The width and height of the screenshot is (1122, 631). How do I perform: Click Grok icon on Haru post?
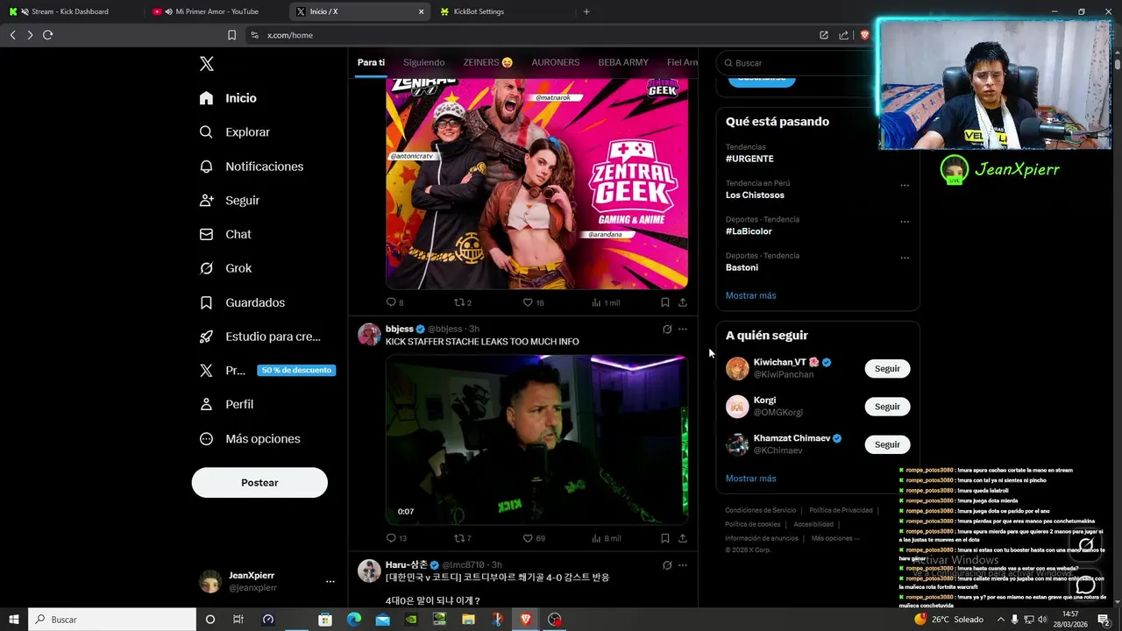coord(667,565)
